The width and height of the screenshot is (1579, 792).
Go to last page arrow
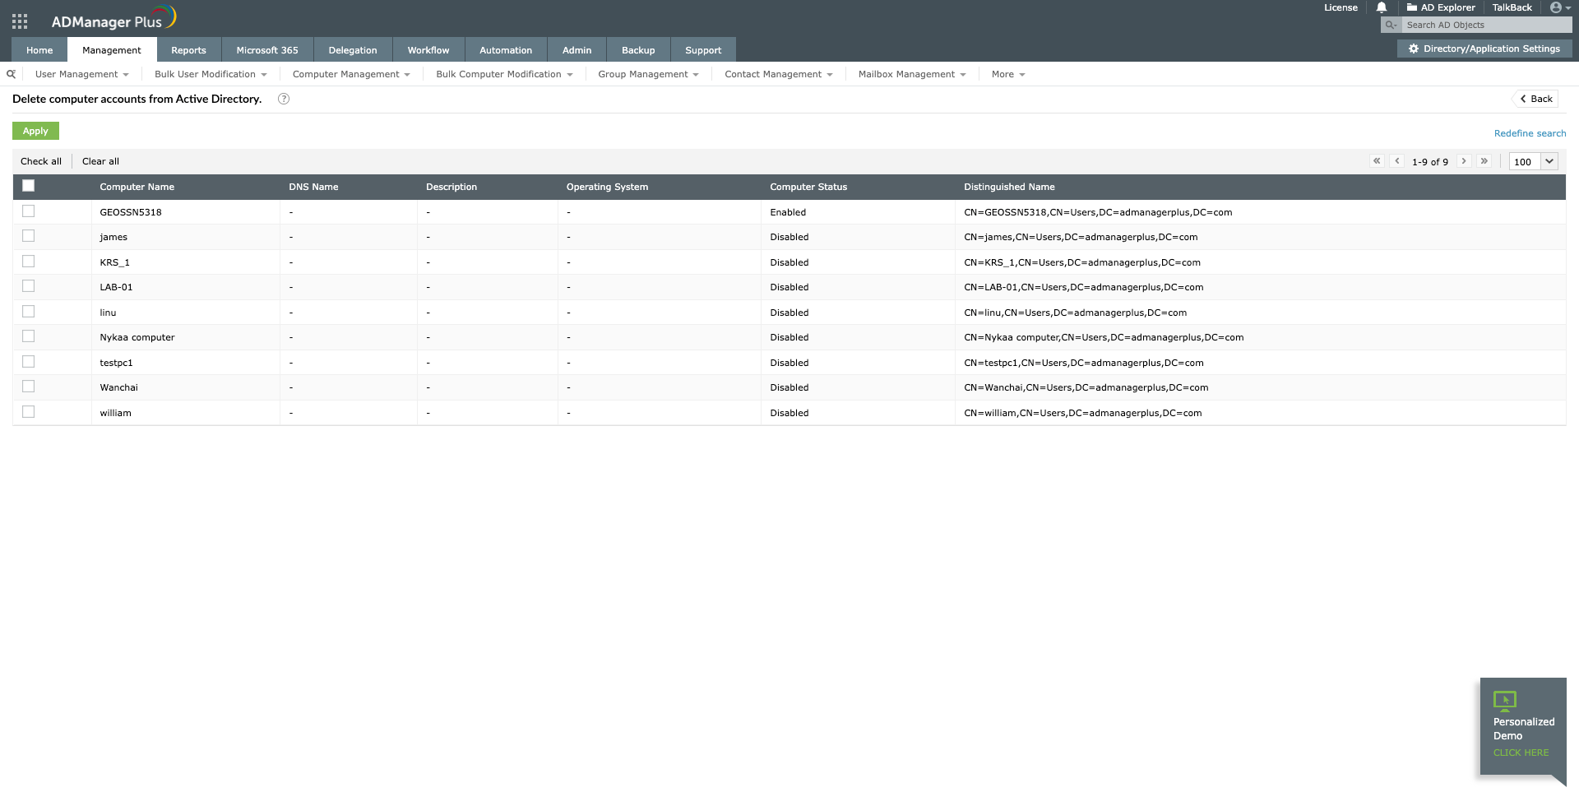pos(1484,161)
